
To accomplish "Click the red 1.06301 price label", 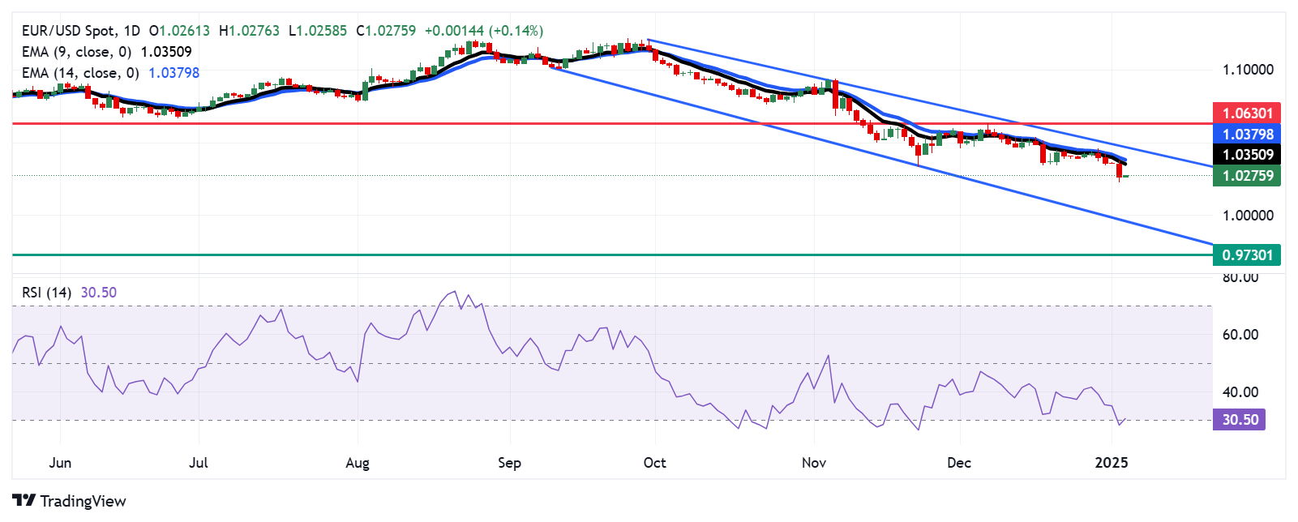I will pos(1247,113).
